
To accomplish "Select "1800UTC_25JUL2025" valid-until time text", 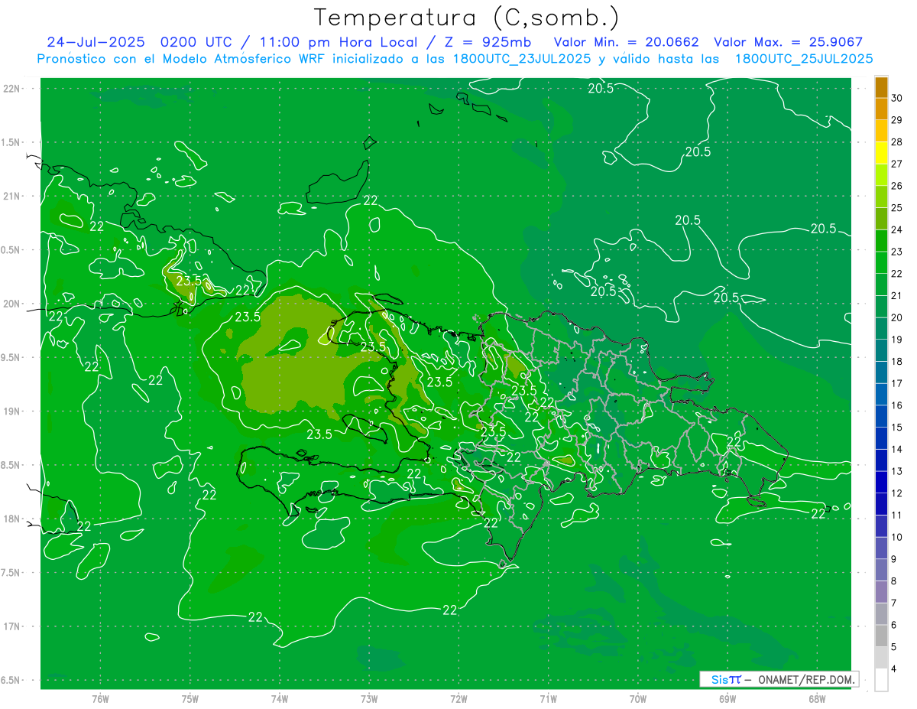I will (804, 58).
